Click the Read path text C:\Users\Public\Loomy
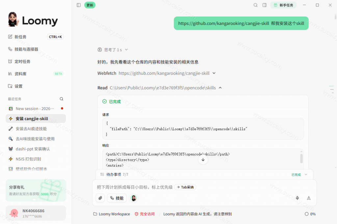 [163, 88]
